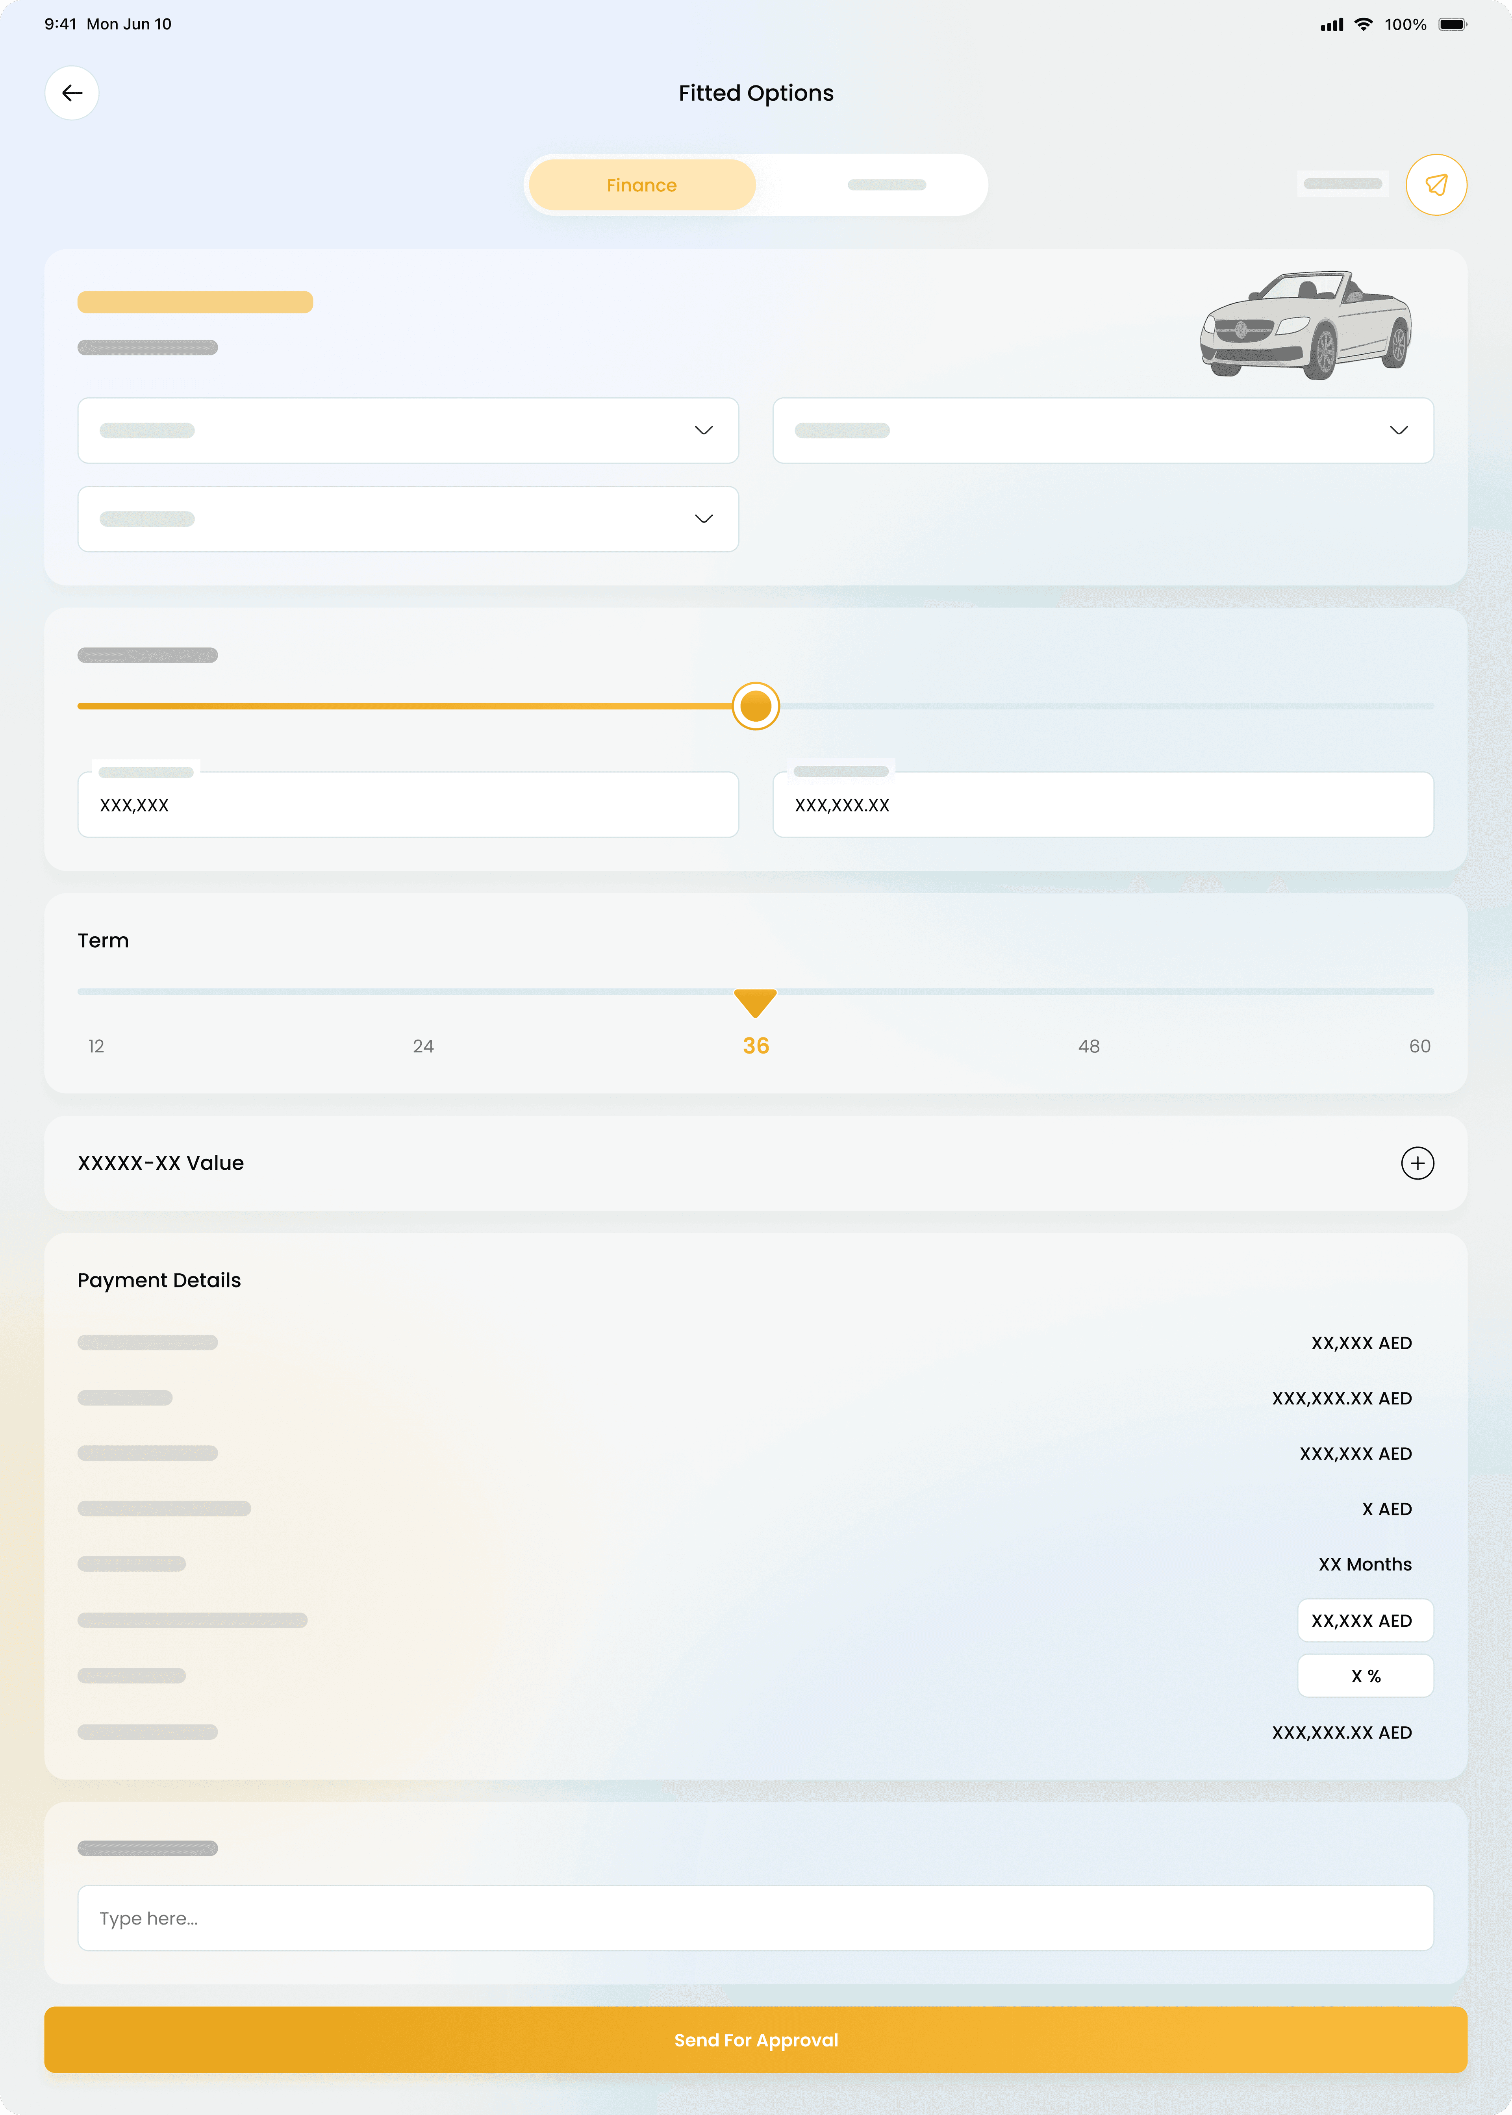Click the Type here text field
The image size is (1512, 2115).
tap(755, 1918)
